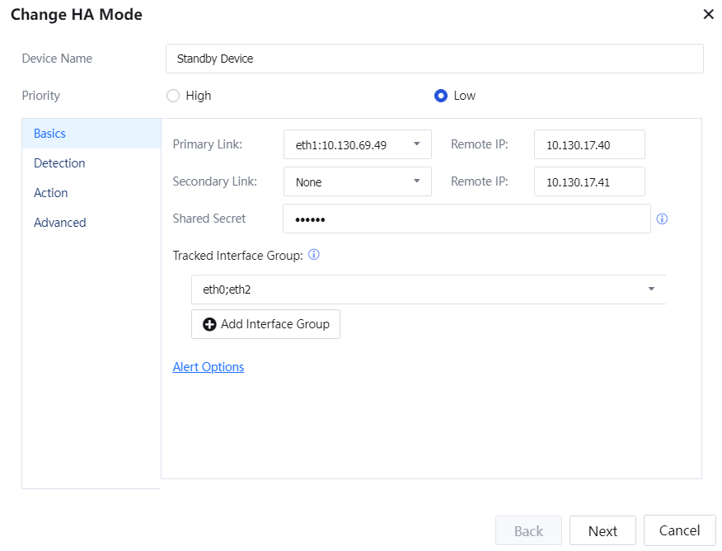Viewport: 722px width, 551px height.
Task: Show the Advanced tab
Action: [x=60, y=223]
